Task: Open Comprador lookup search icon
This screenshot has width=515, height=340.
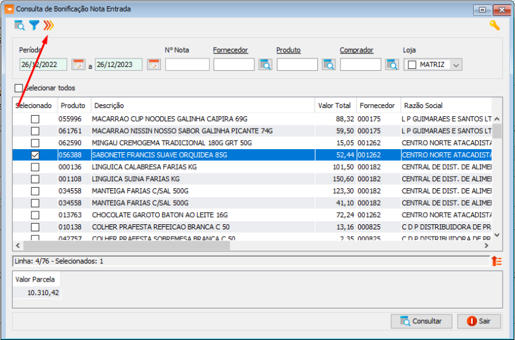Action: click(392, 64)
